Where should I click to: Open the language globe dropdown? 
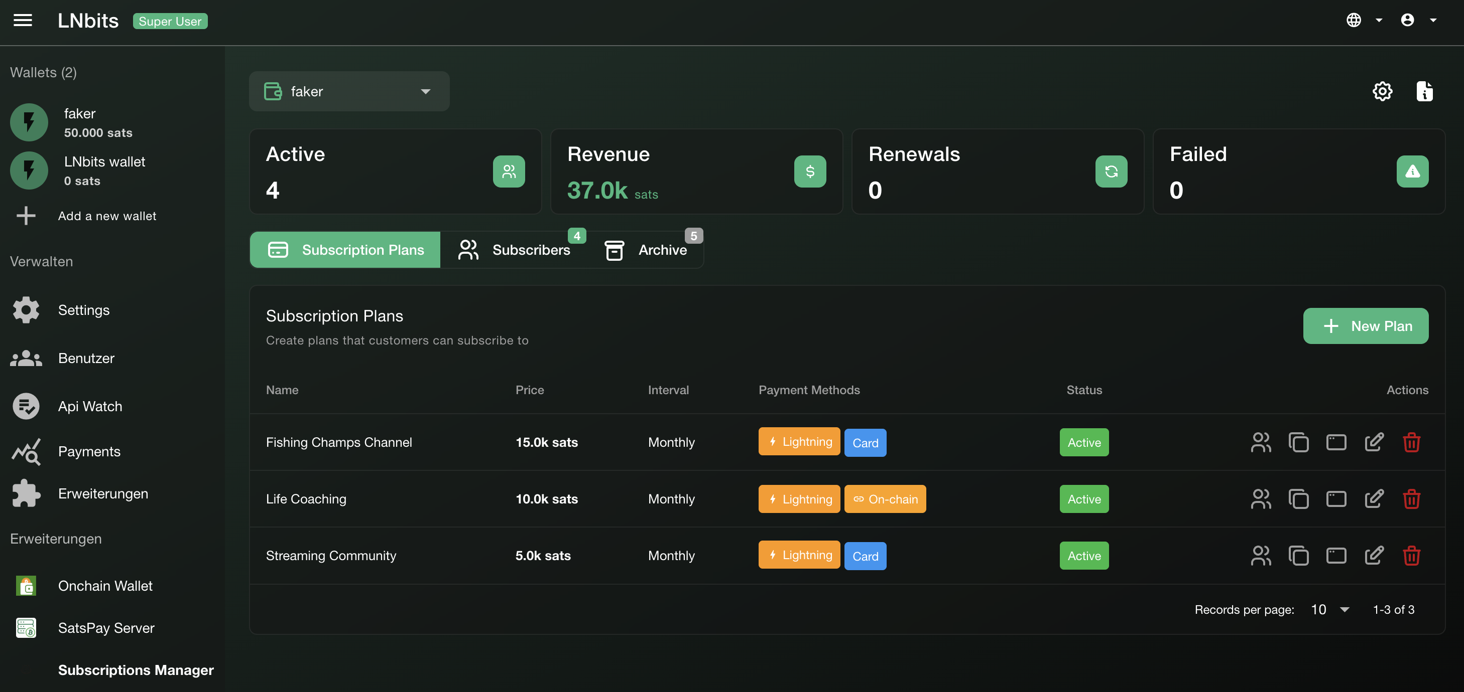tap(1363, 20)
